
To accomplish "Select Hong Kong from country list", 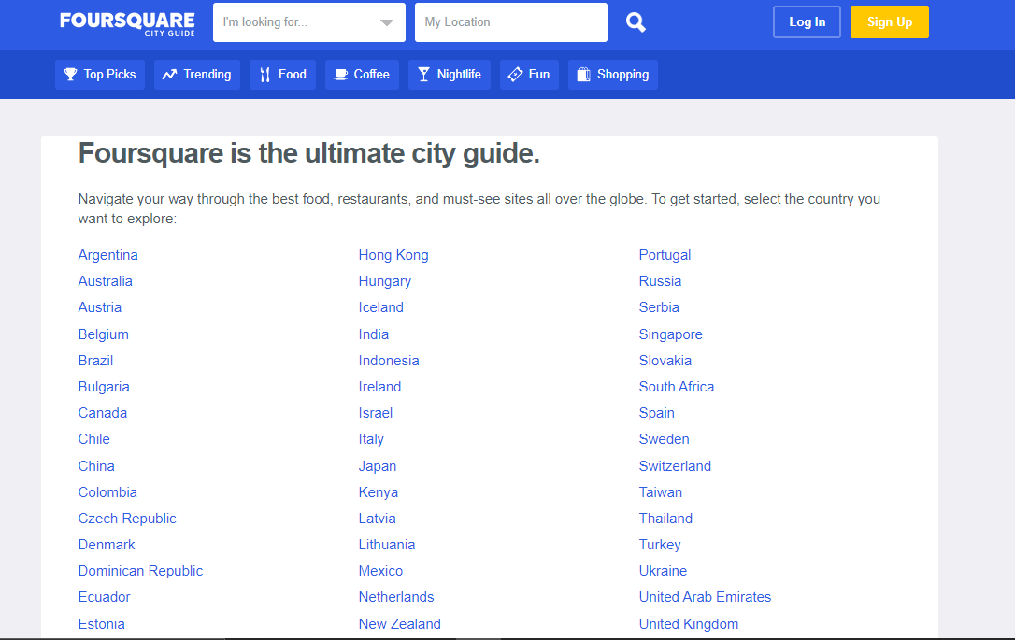I will (x=393, y=255).
